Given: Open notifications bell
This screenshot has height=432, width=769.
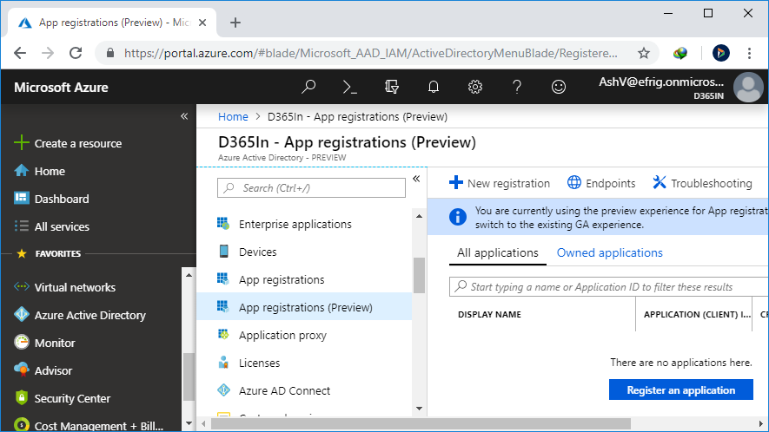Looking at the screenshot, I should click(x=433, y=87).
